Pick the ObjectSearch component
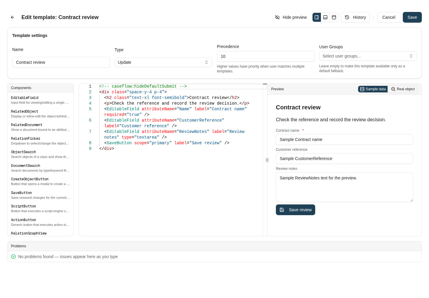 [x=40, y=154]
